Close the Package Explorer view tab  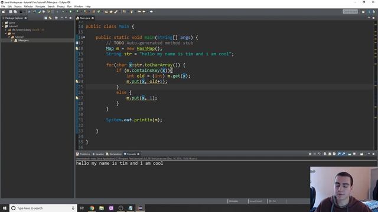click(25, 18)
